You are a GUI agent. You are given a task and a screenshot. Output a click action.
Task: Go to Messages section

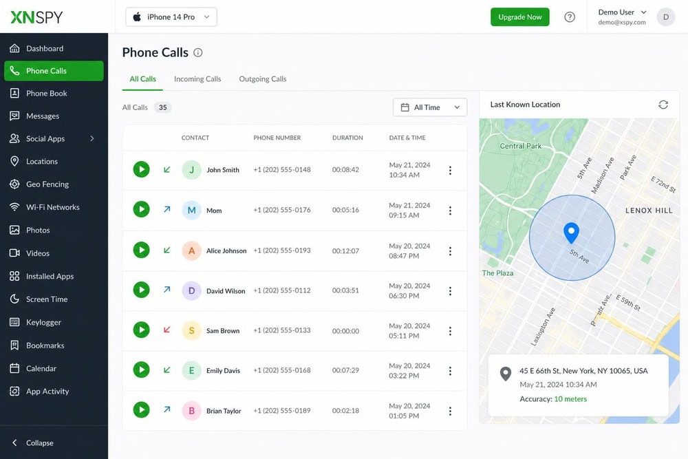click(54, 116)
